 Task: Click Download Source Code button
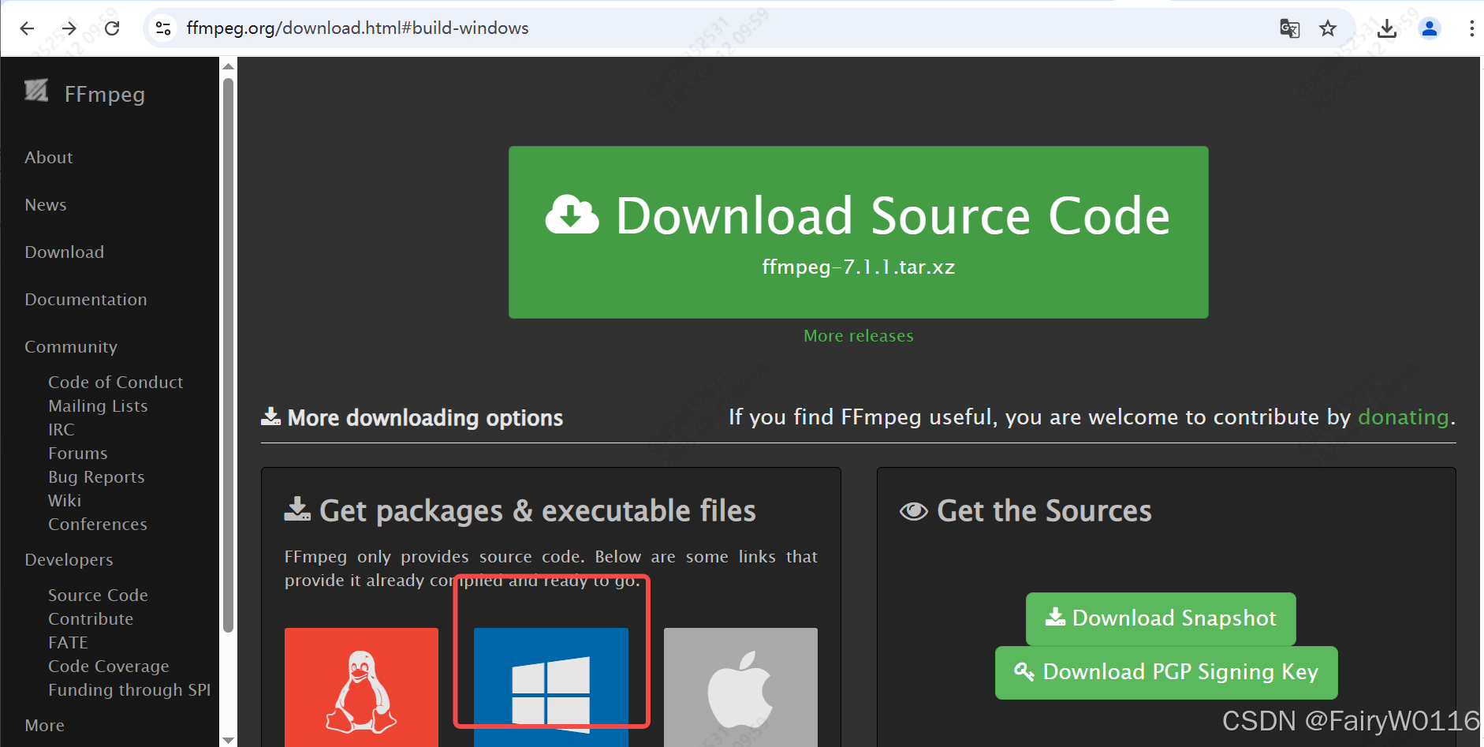[x=858, y=232]
